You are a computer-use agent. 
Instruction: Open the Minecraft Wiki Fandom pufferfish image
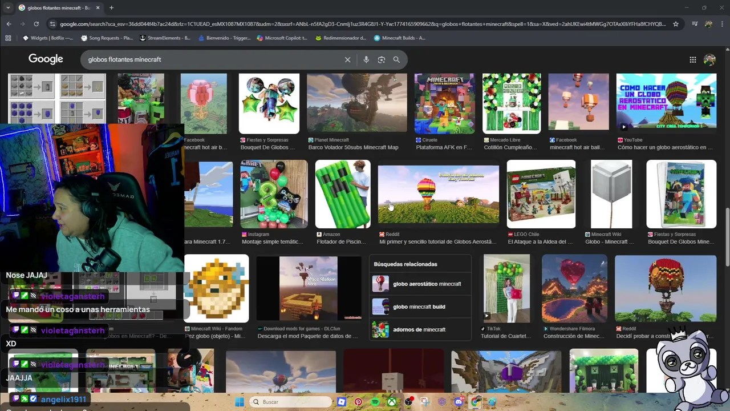217,288
